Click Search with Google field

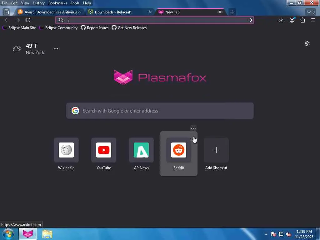[160, 111]
